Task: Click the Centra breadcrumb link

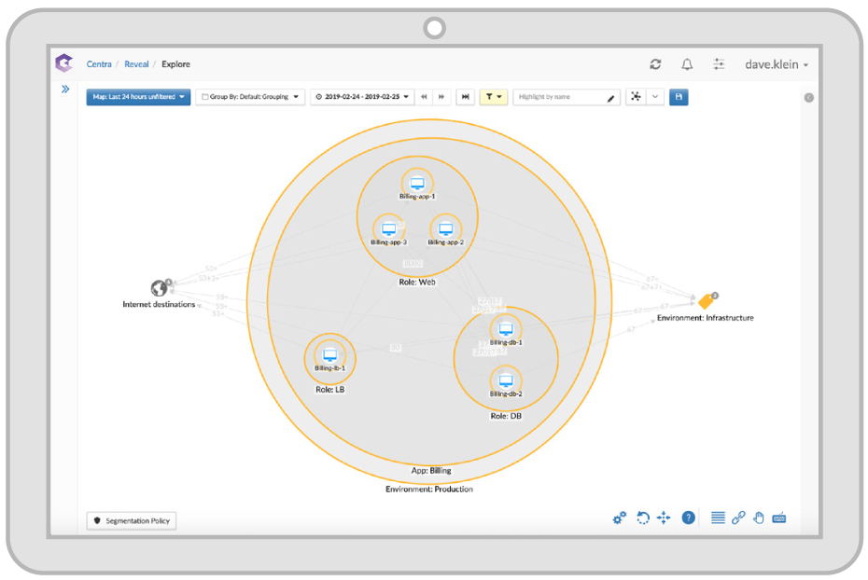Action: (100, 64)
